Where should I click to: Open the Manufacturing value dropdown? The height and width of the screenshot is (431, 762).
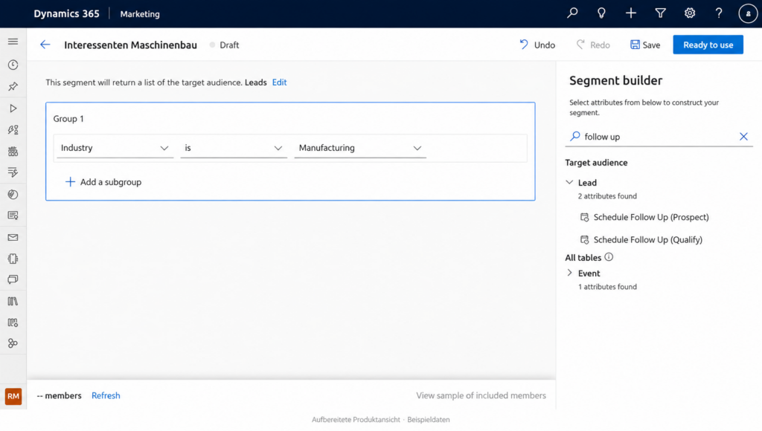tap(360, 148)
